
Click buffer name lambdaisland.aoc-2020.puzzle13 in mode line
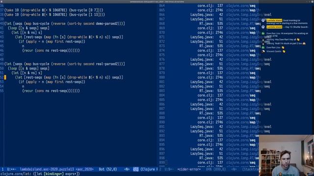(x=47, y=169)
